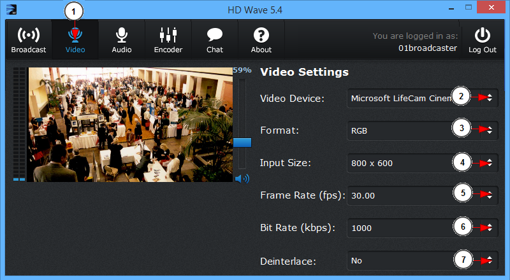Open the Chat tab
This screenshot has height=280, width=510.
coord(215,39)
